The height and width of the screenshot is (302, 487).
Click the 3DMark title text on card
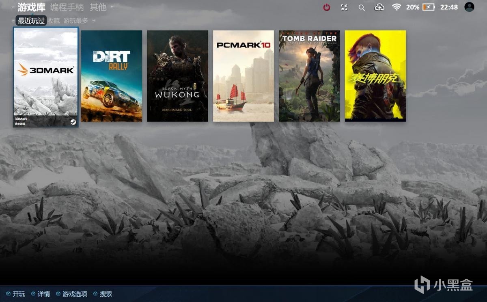pyautogui.click(x=21, y=119)
